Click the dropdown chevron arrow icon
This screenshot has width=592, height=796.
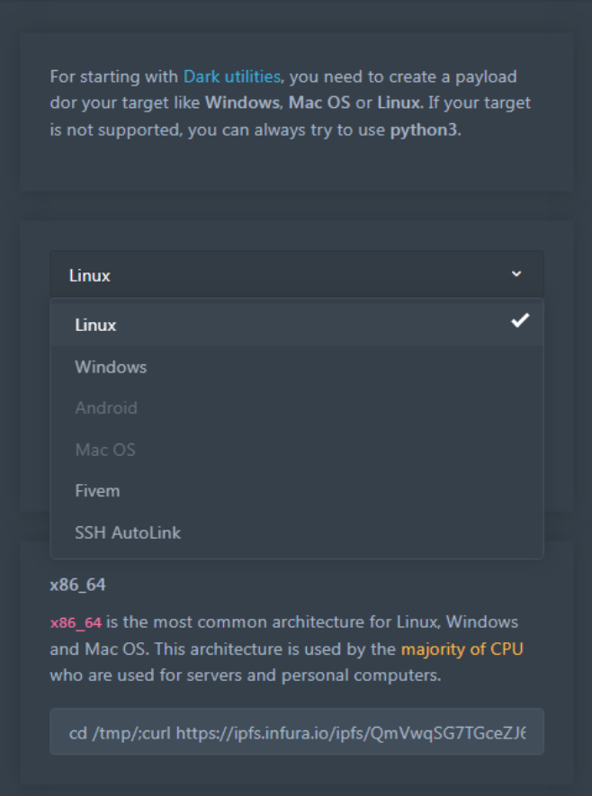[x=516, y=274]
